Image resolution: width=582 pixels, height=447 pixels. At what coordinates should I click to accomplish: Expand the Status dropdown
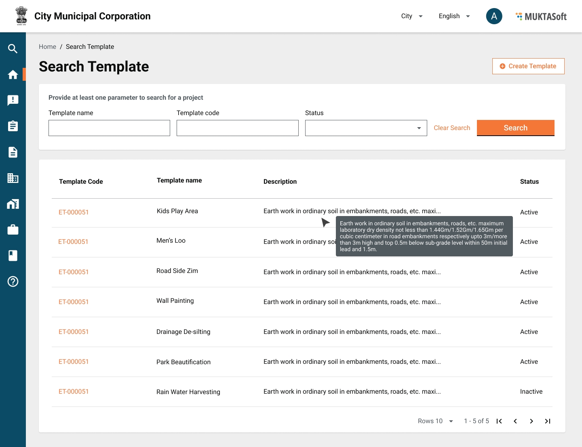(x=366, y=128)
